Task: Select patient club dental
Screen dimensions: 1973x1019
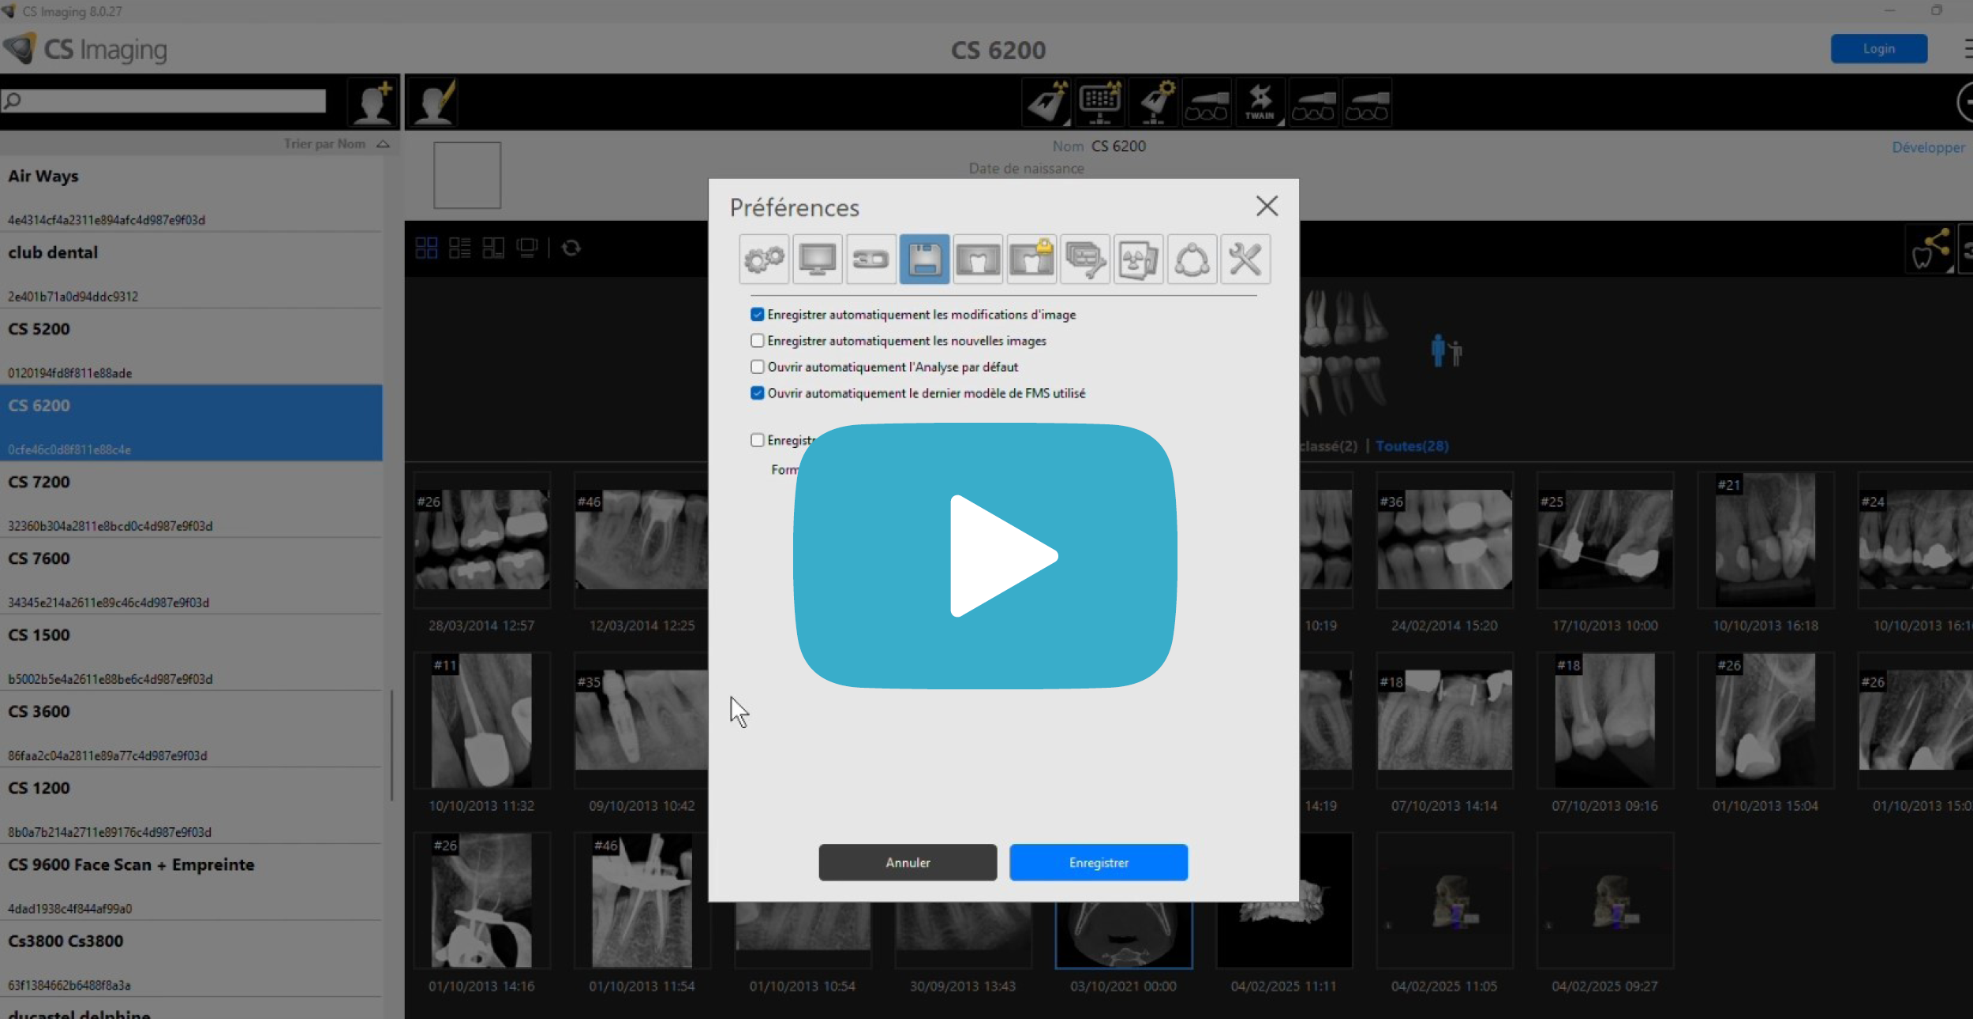Action: coord(191,271)
